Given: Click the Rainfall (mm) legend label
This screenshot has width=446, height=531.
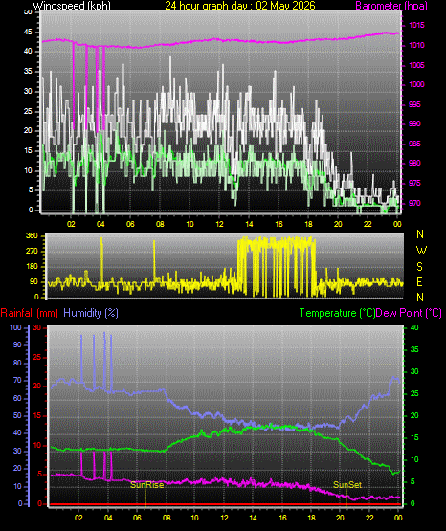Looking at the screenshot, I should pos(29,313).
